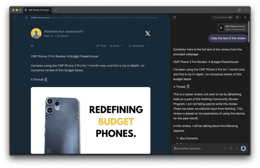Open the Abhishek Hari author name link

click(x=54, y=31)
